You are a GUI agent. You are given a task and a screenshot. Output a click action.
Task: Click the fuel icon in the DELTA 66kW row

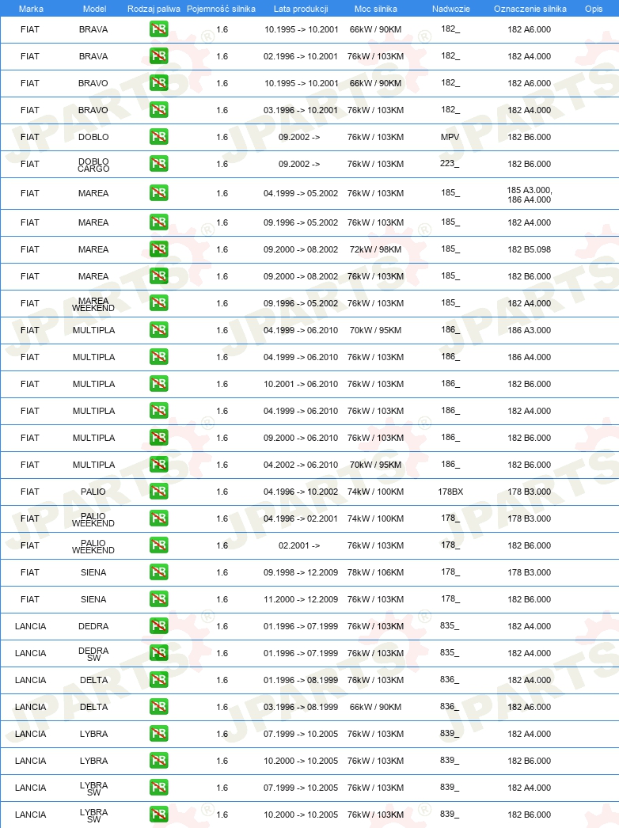pyautogui.click(x=158, y=707)
